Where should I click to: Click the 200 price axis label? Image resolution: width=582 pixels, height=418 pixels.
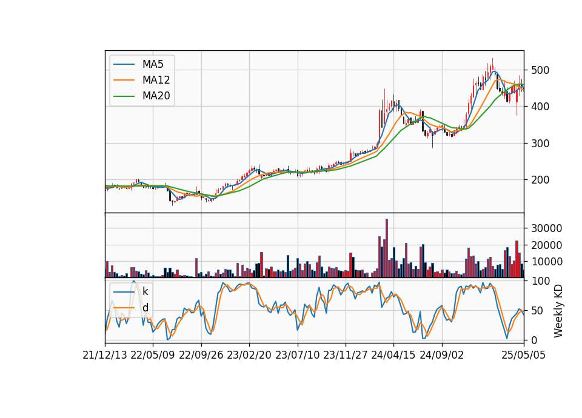540,181
